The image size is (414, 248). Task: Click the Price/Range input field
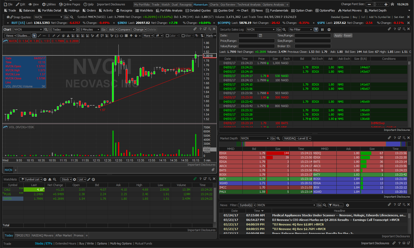point(256,41)
